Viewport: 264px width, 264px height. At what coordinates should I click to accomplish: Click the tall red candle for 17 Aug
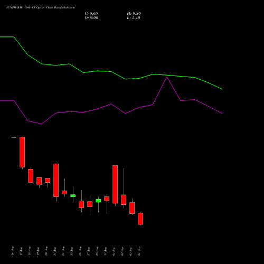coord(22,152)
